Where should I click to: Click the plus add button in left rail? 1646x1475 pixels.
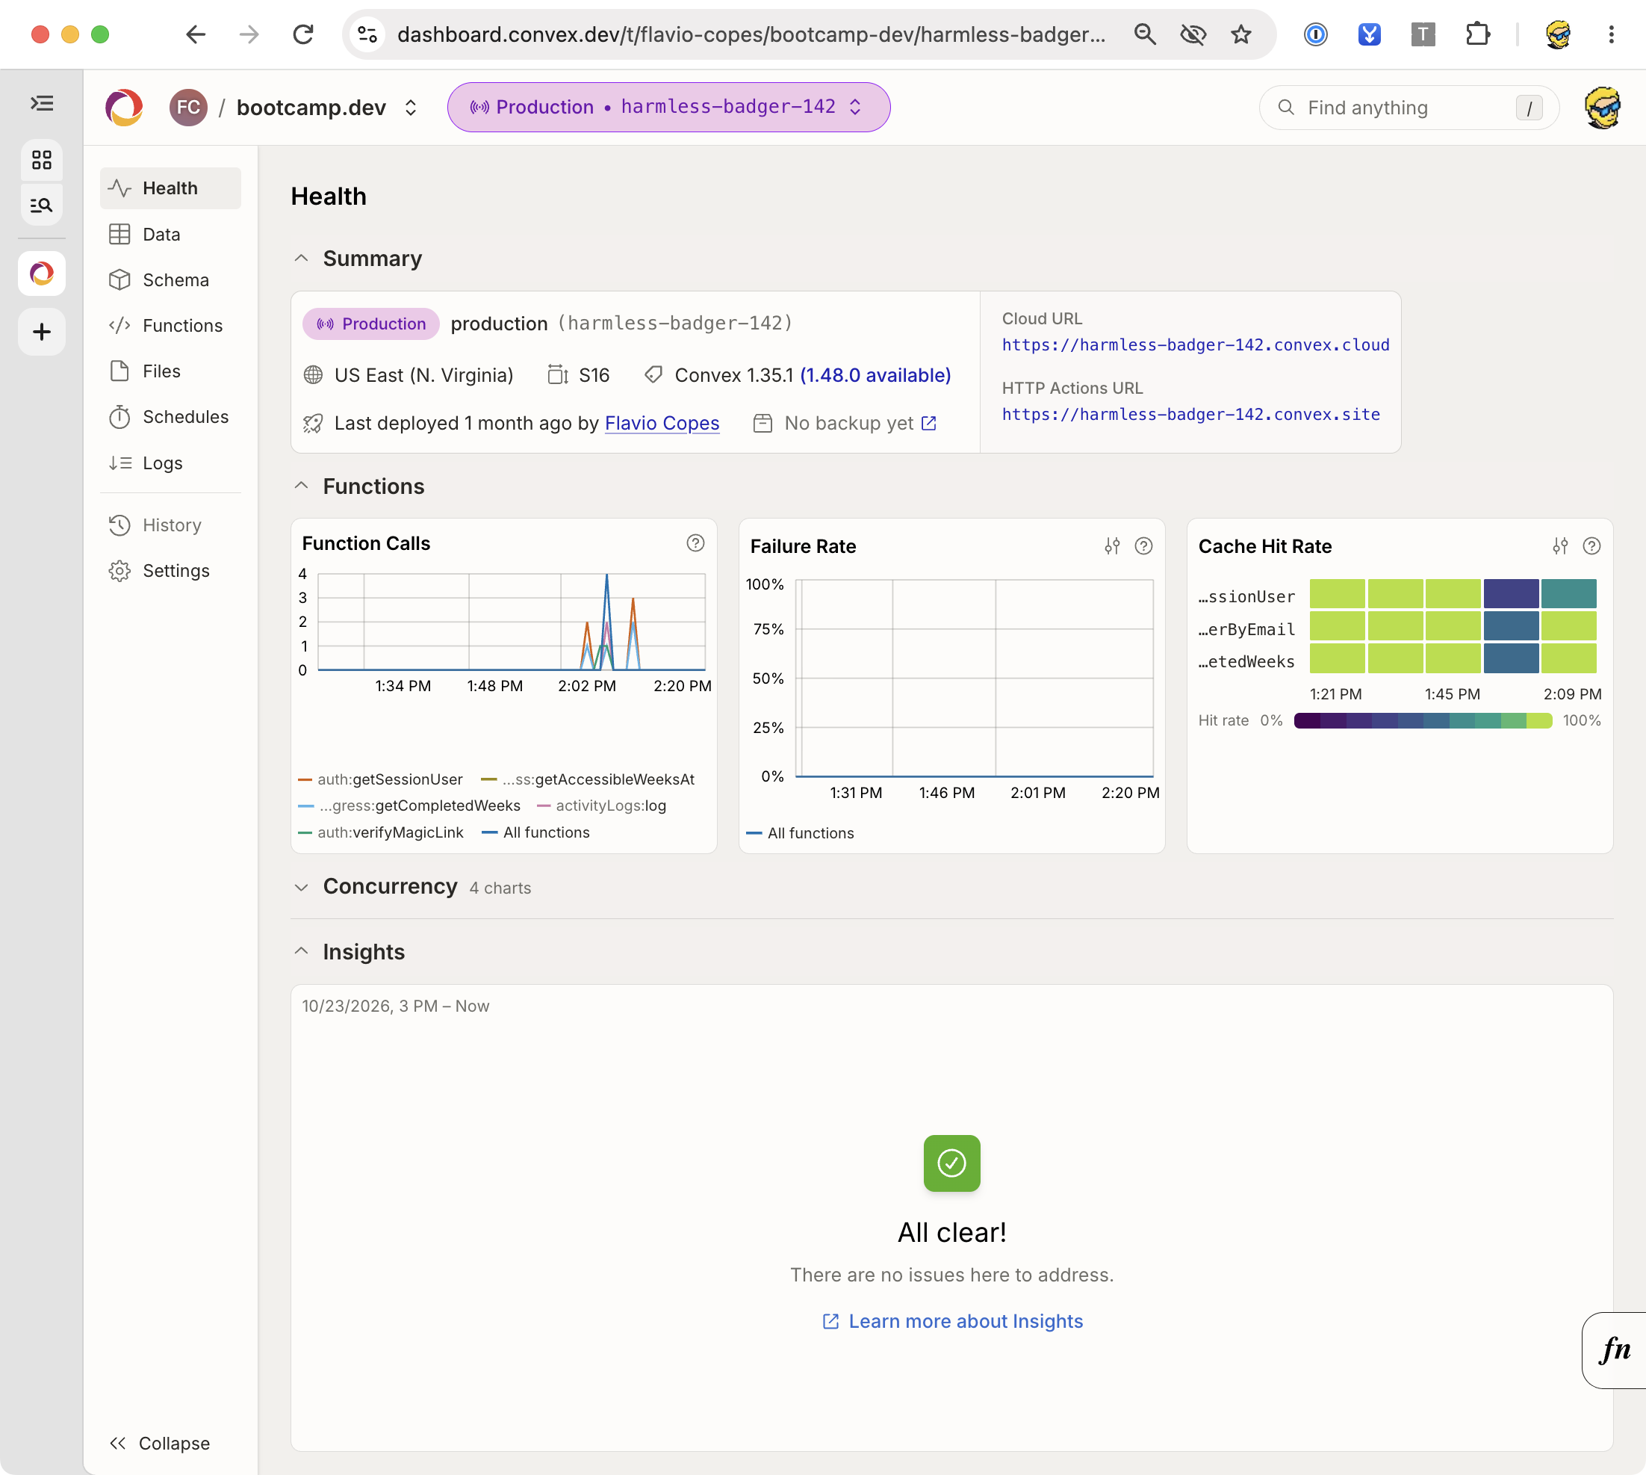coord(41,332)
